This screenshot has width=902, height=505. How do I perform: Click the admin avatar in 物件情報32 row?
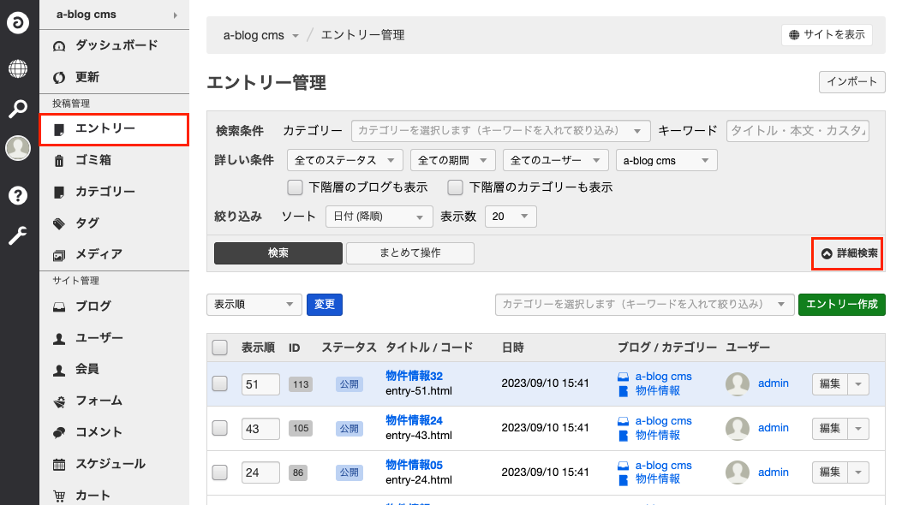pyautogui.click(x=738, y=383)
